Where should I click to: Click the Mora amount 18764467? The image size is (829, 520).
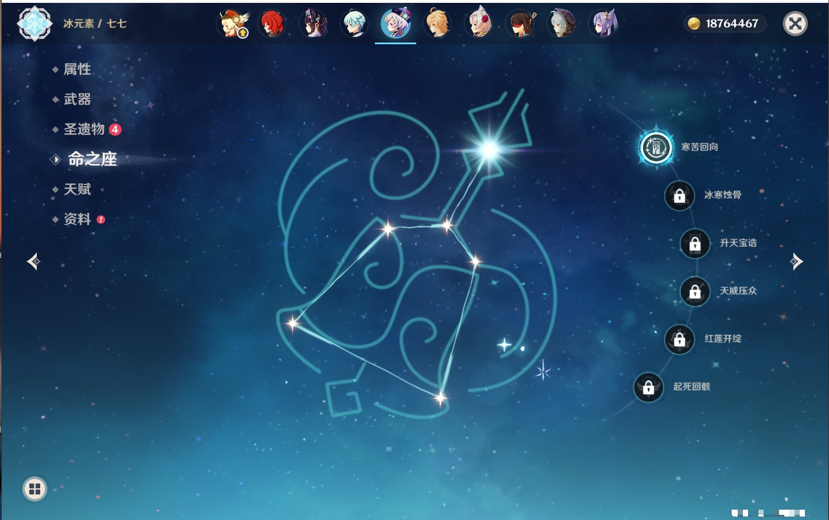pos(732,24)
